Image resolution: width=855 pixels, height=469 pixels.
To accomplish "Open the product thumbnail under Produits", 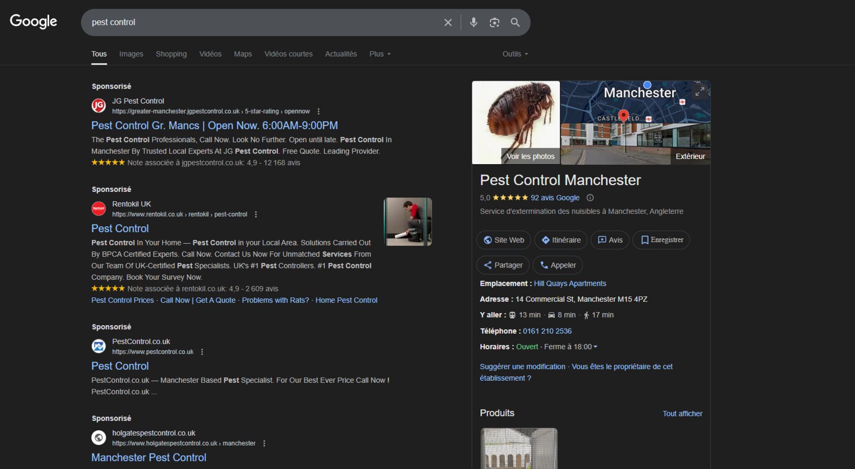I will pos(519,448).
